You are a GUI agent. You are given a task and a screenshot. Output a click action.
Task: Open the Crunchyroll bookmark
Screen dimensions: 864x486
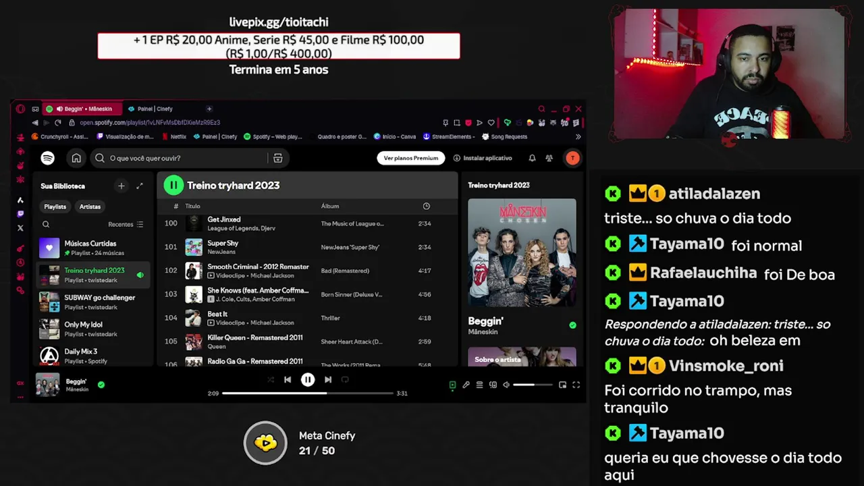tap(60, 136)
